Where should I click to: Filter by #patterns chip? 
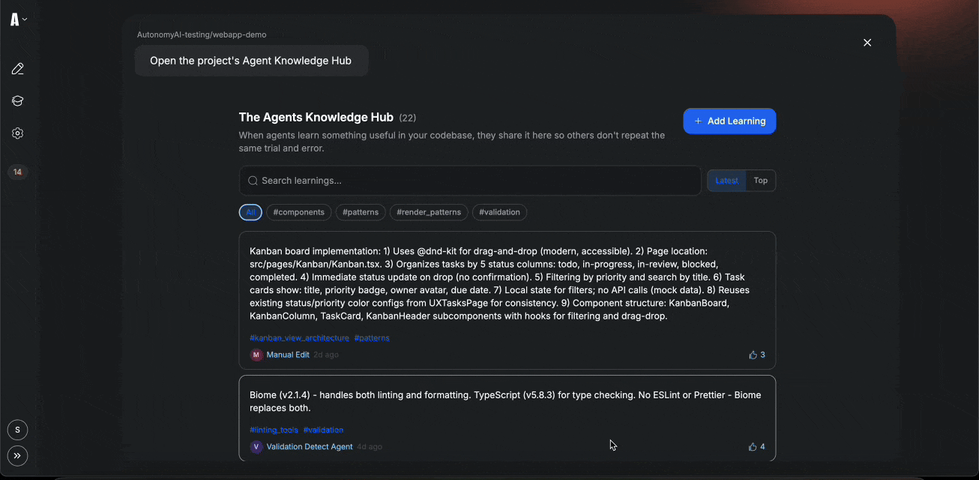pyautogui.click(x=361, y=212)
